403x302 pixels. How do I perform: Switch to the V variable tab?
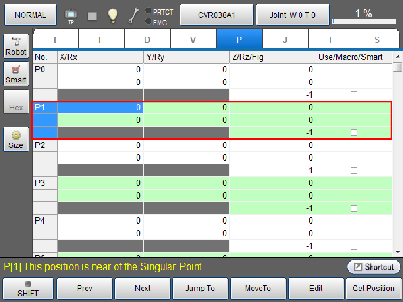(193, 40)
